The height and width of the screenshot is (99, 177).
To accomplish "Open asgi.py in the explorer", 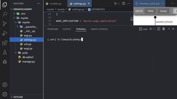I will pyautogui.click(x=27, y=35).
